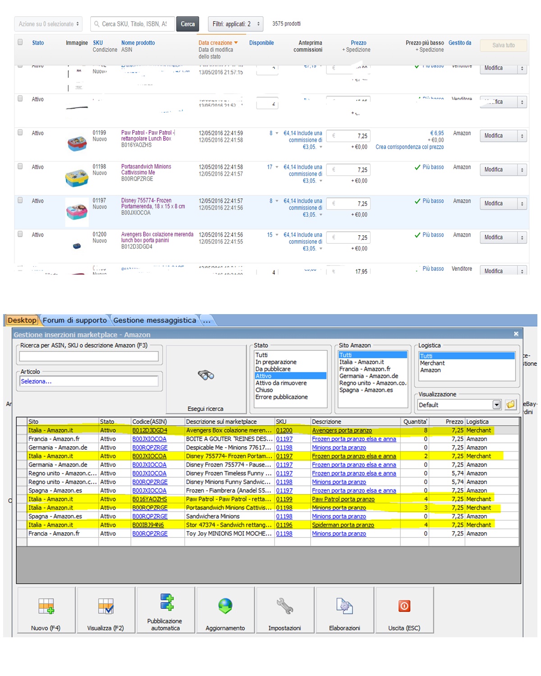The width and height of the screenshot is (541, 676).
Task: Open the Avengers Box colazione merenda product link
Action: 157,237
